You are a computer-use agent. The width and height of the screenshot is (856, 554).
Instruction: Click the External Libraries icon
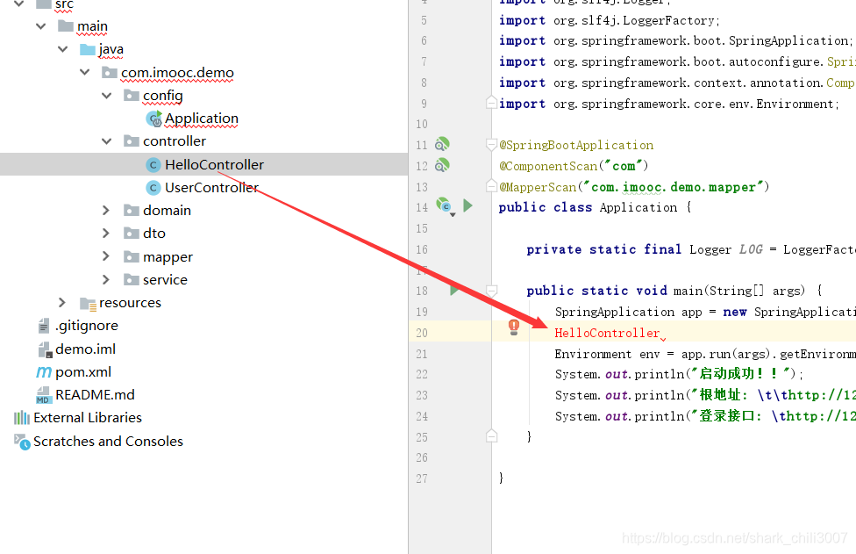click(x=22, y=418)
